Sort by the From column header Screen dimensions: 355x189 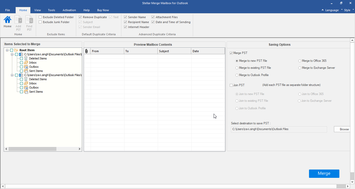click(107, 51)
